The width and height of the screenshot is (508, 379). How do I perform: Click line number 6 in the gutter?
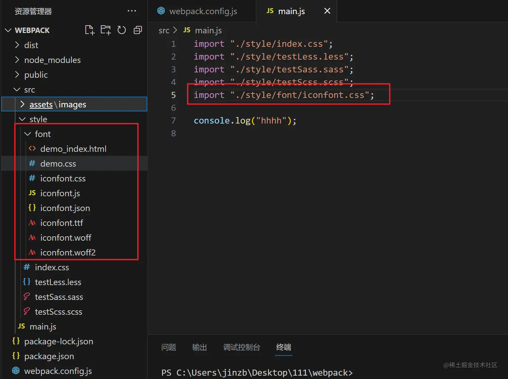point(173,108)
